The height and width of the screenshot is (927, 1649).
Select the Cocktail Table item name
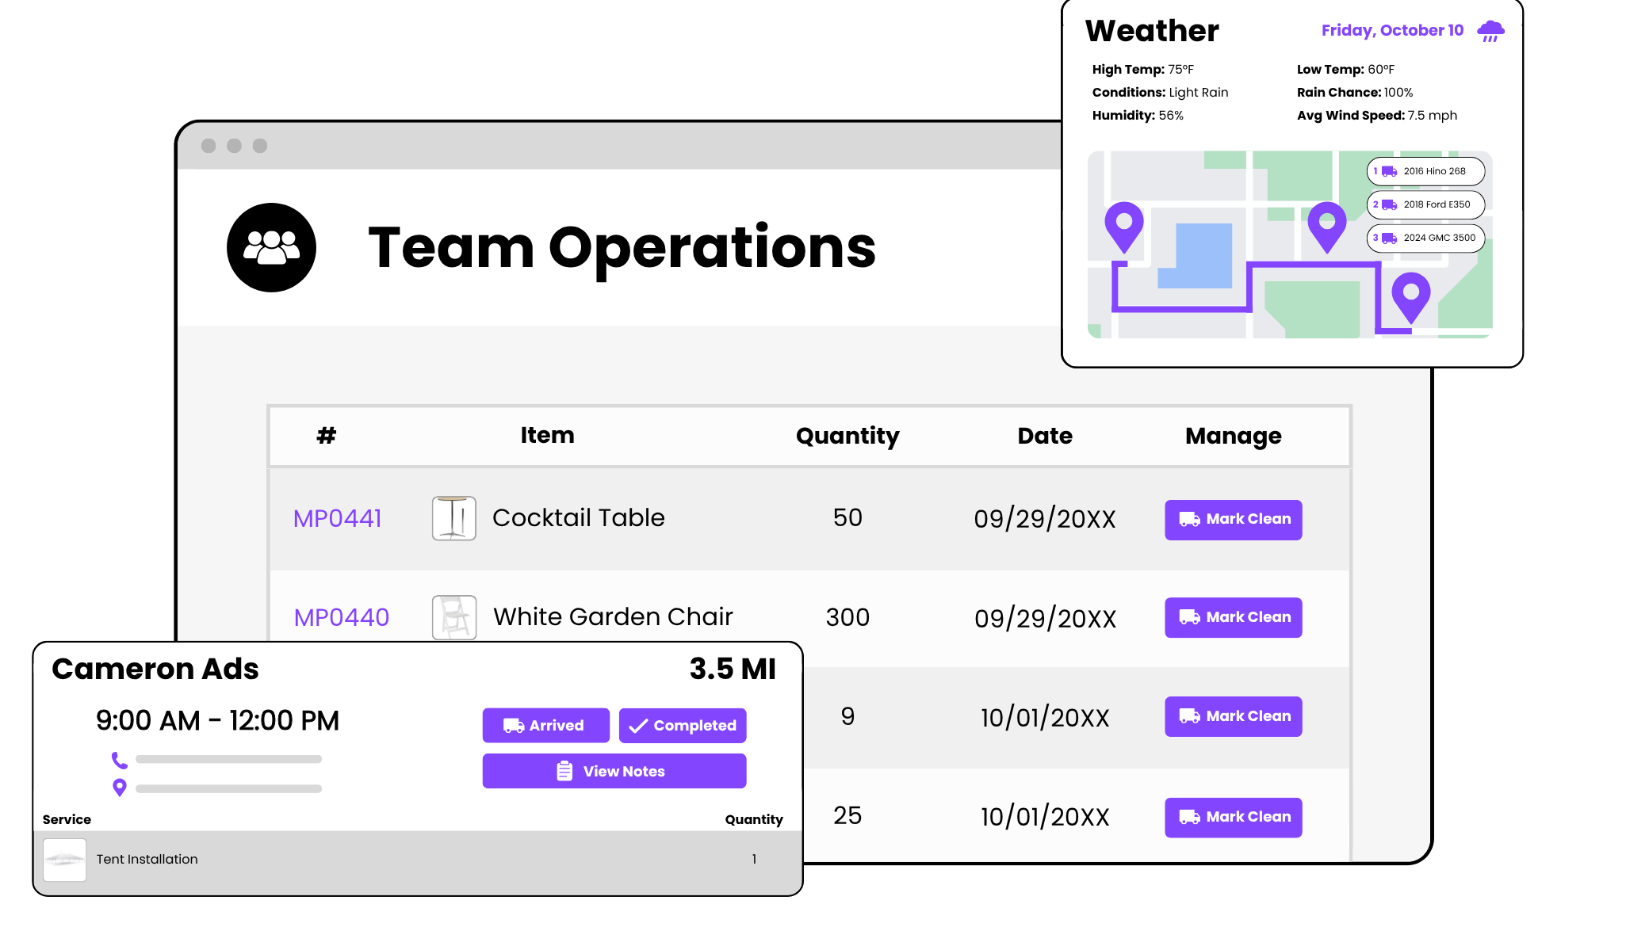pyautogui.click(x=579, y=517)
